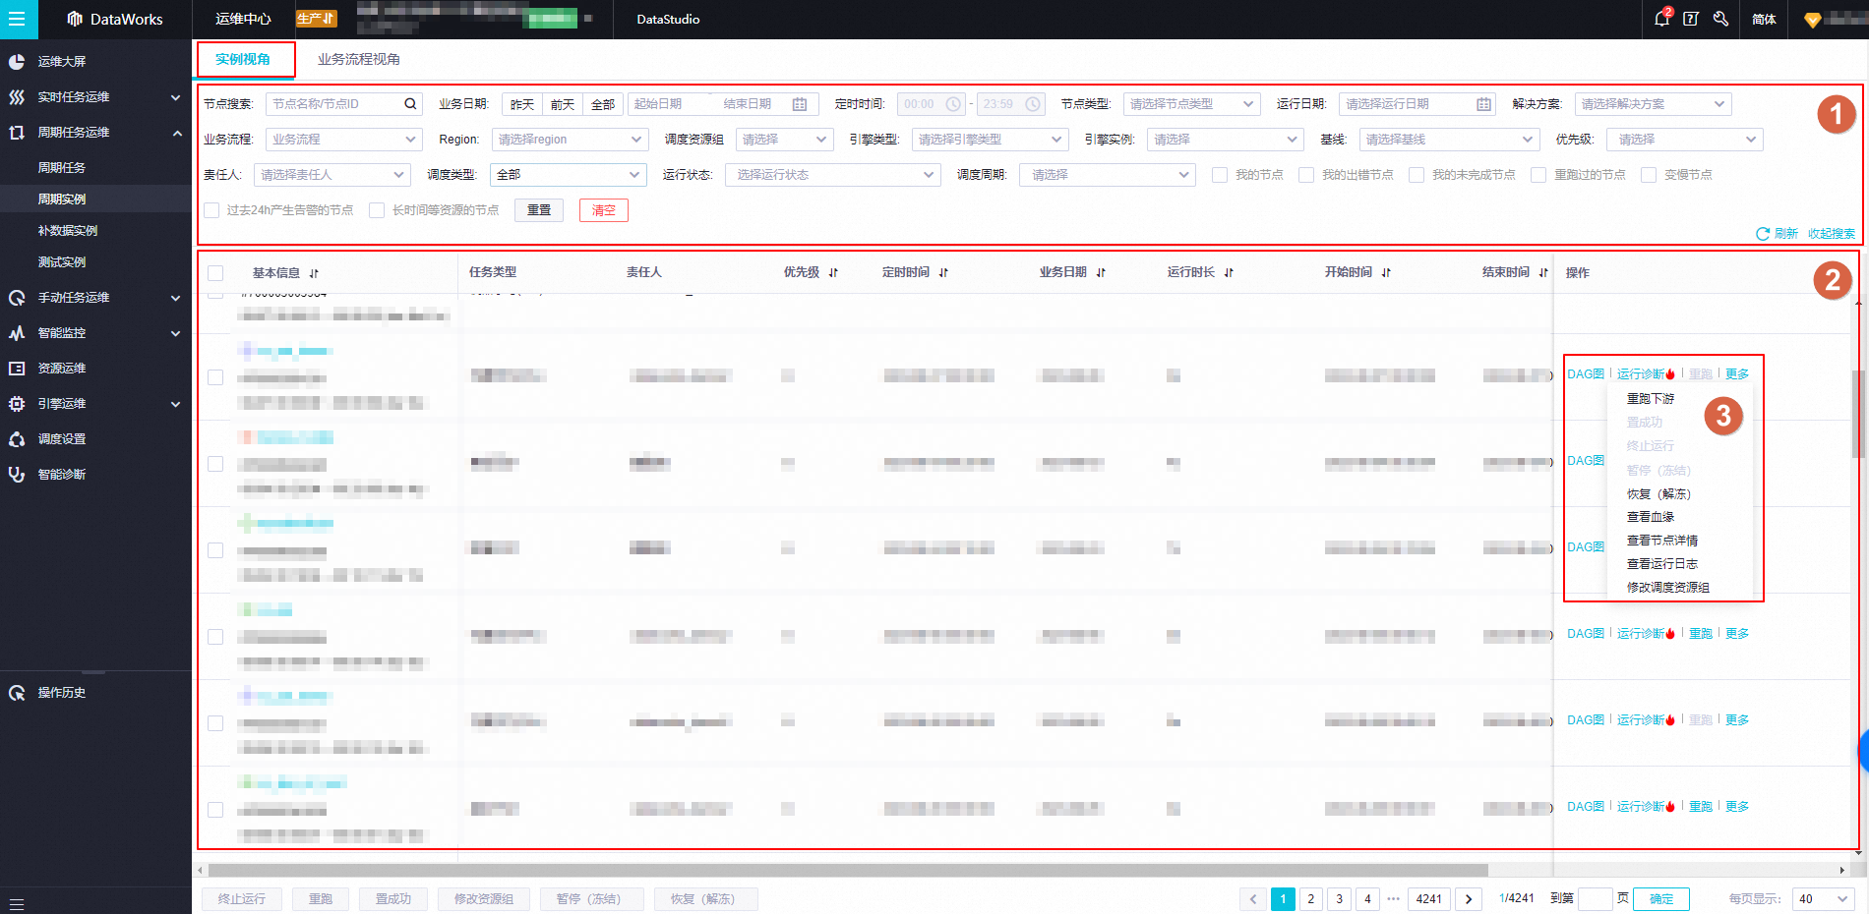Open the notification bell with red badge

pyautogui.click(x=1662, y=18)
